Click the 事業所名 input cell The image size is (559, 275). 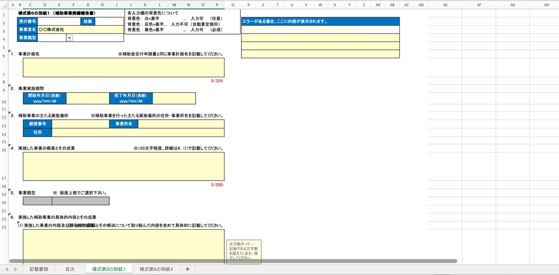pos(179,124)
